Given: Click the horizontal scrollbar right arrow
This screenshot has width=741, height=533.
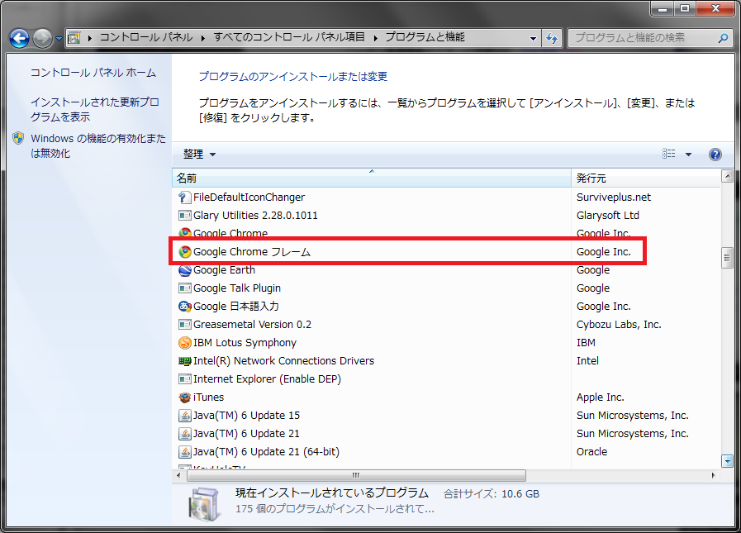Looking at the screenshot, I should tap(713, 475).
